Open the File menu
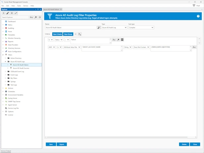This screenshot has height=153, width=204. point(3,6)
